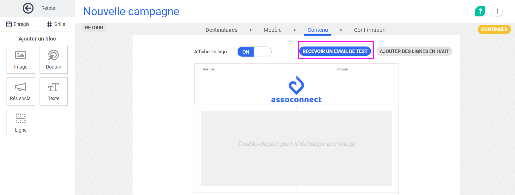The height and width of the screenshot is (195, 515).
Task: Open the green help question mark
Action: pos(480,11)
